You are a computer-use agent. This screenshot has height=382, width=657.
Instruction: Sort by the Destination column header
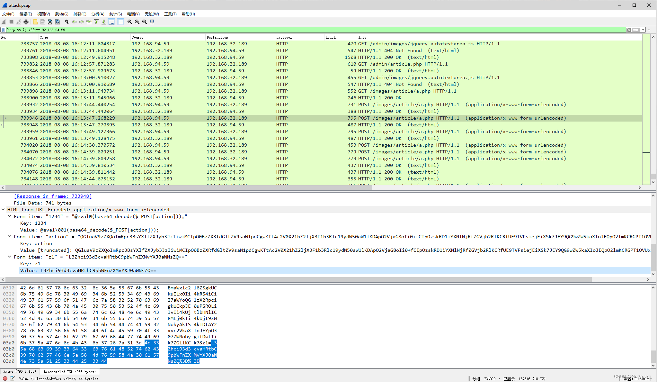[240, 37]
